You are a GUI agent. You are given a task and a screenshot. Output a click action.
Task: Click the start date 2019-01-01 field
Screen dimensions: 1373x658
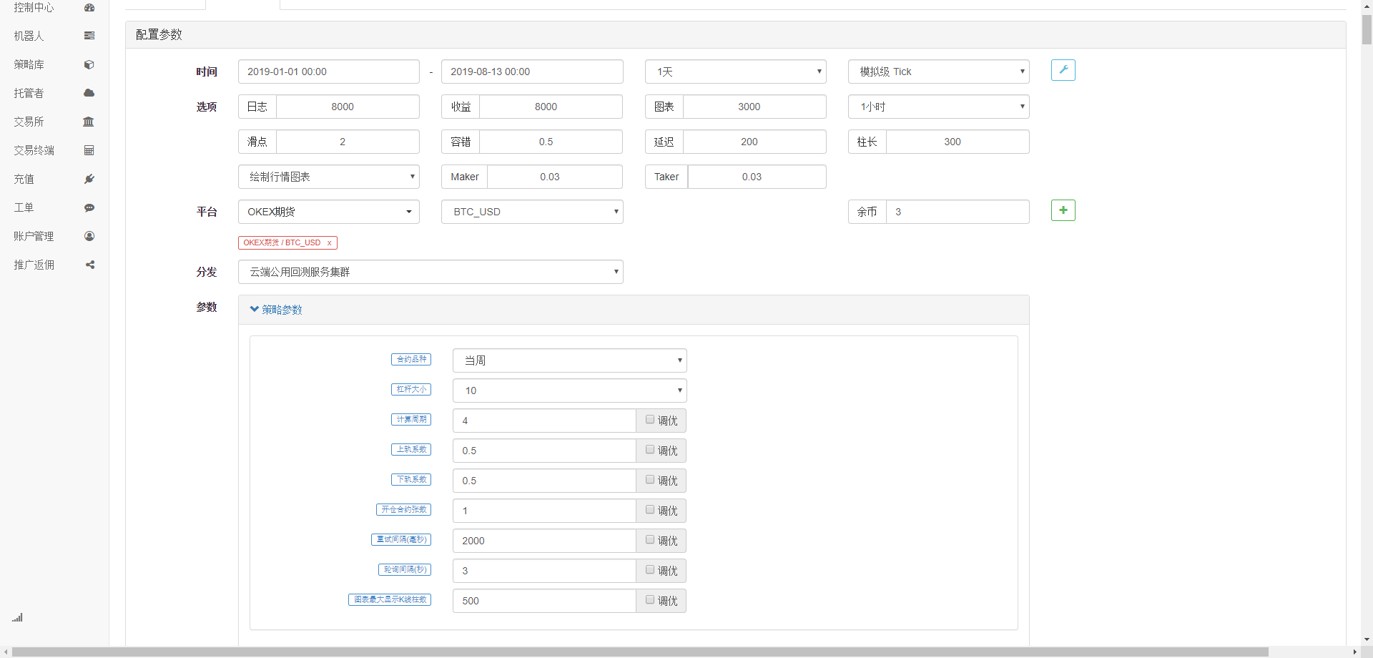(328, 72)
